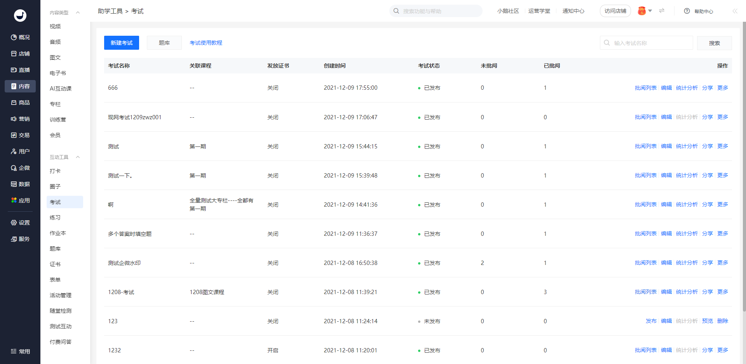Open 数据 data in sidebar
746x364 pixels.
point(20,184)
